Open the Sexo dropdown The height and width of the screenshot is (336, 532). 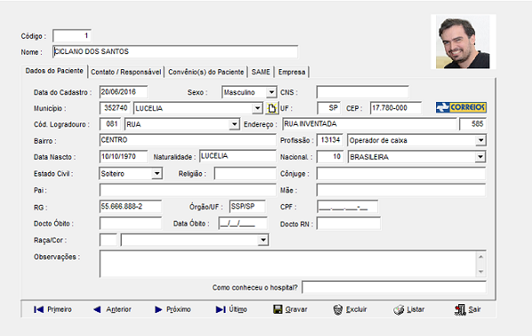click(272, 92)
